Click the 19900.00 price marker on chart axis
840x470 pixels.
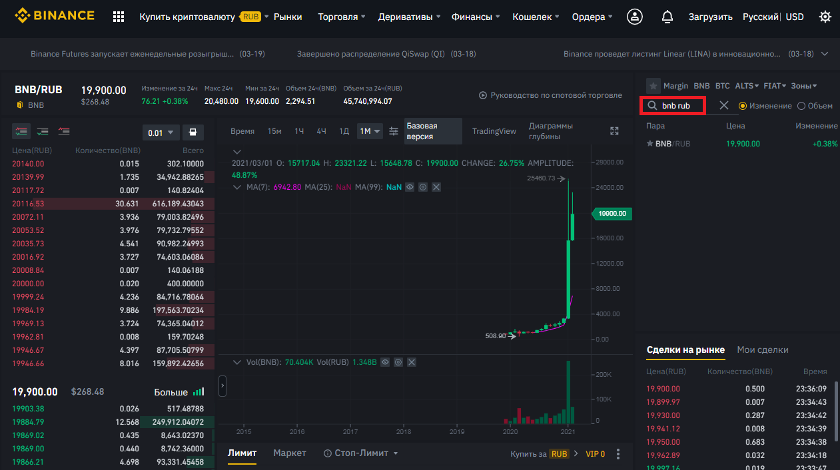coord(611,214)
